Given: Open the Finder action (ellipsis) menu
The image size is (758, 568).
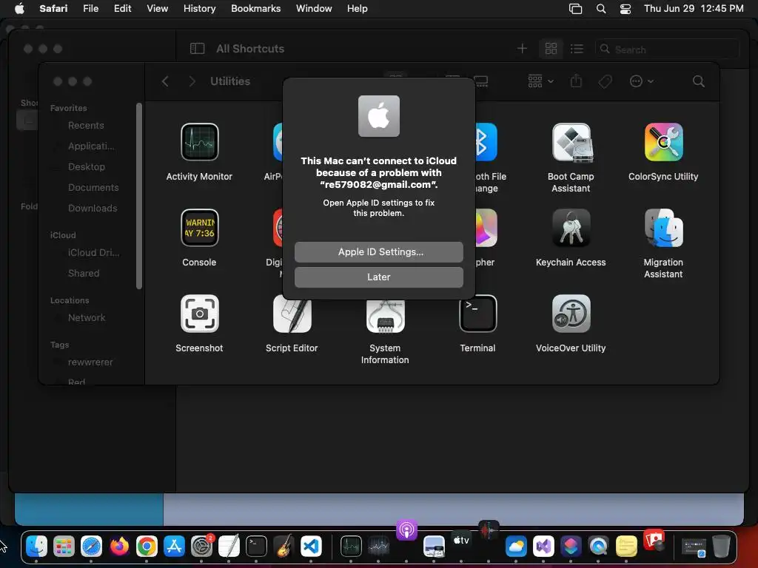Looking at the screenshot, I should click(x=642, y=81).
